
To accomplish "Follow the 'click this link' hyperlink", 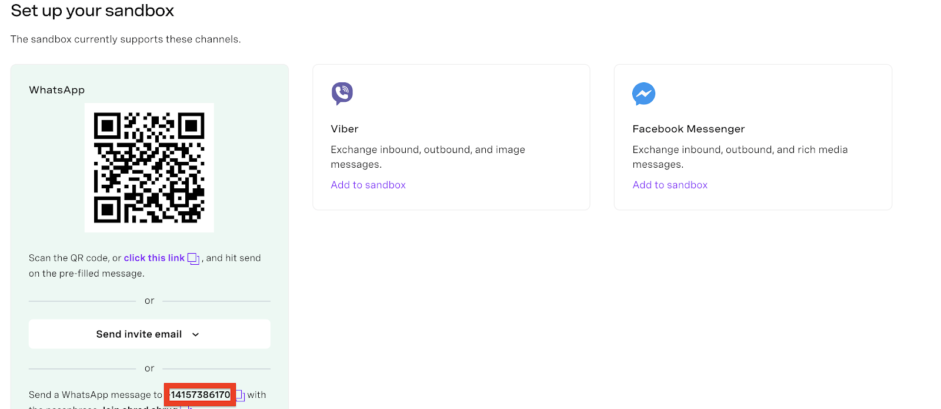I will pos(154,258).
